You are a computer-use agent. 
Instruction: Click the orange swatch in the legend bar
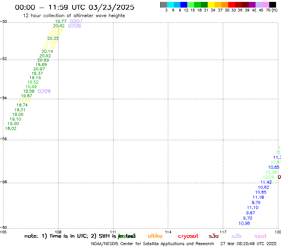[x=225, y=5]
